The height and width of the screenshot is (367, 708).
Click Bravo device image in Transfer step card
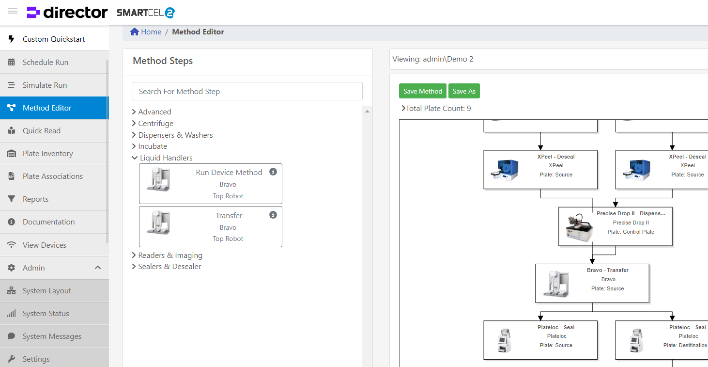(x=158, y=223)
